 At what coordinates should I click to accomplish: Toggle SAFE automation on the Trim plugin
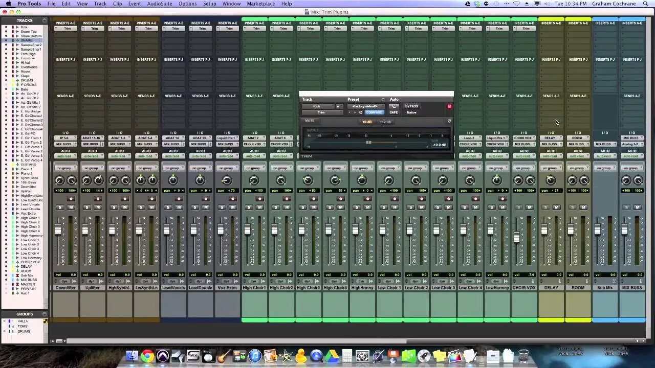tap(394, 112)
